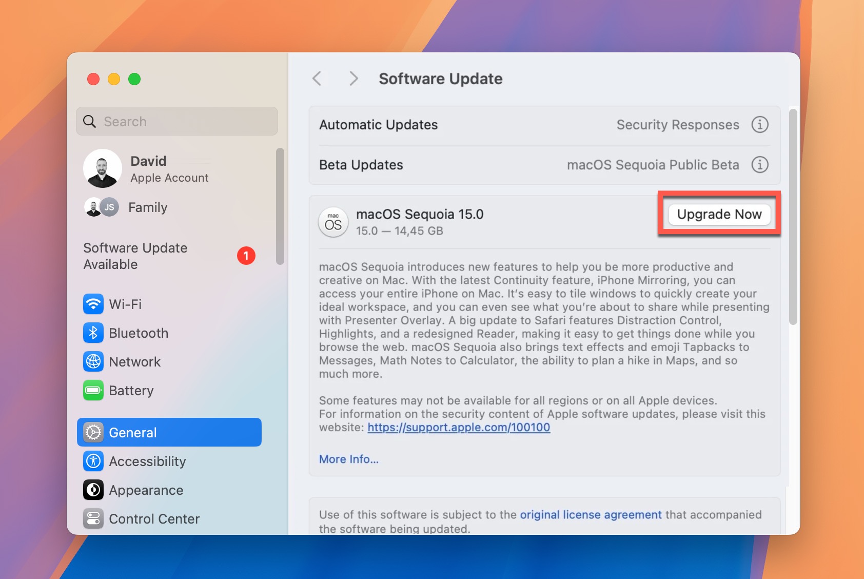Click the sidebar scrollbar
Viewport: 864px width, 579px height.
(x=280, y=206)
